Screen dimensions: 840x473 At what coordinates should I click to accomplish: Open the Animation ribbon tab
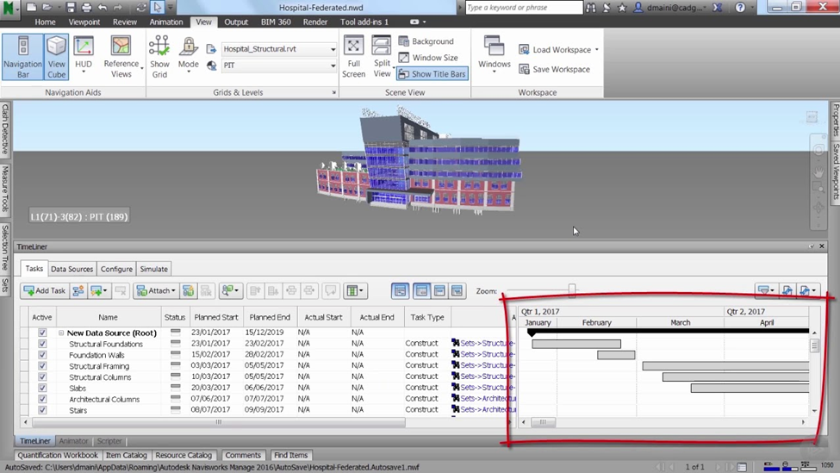pos(166,22)
